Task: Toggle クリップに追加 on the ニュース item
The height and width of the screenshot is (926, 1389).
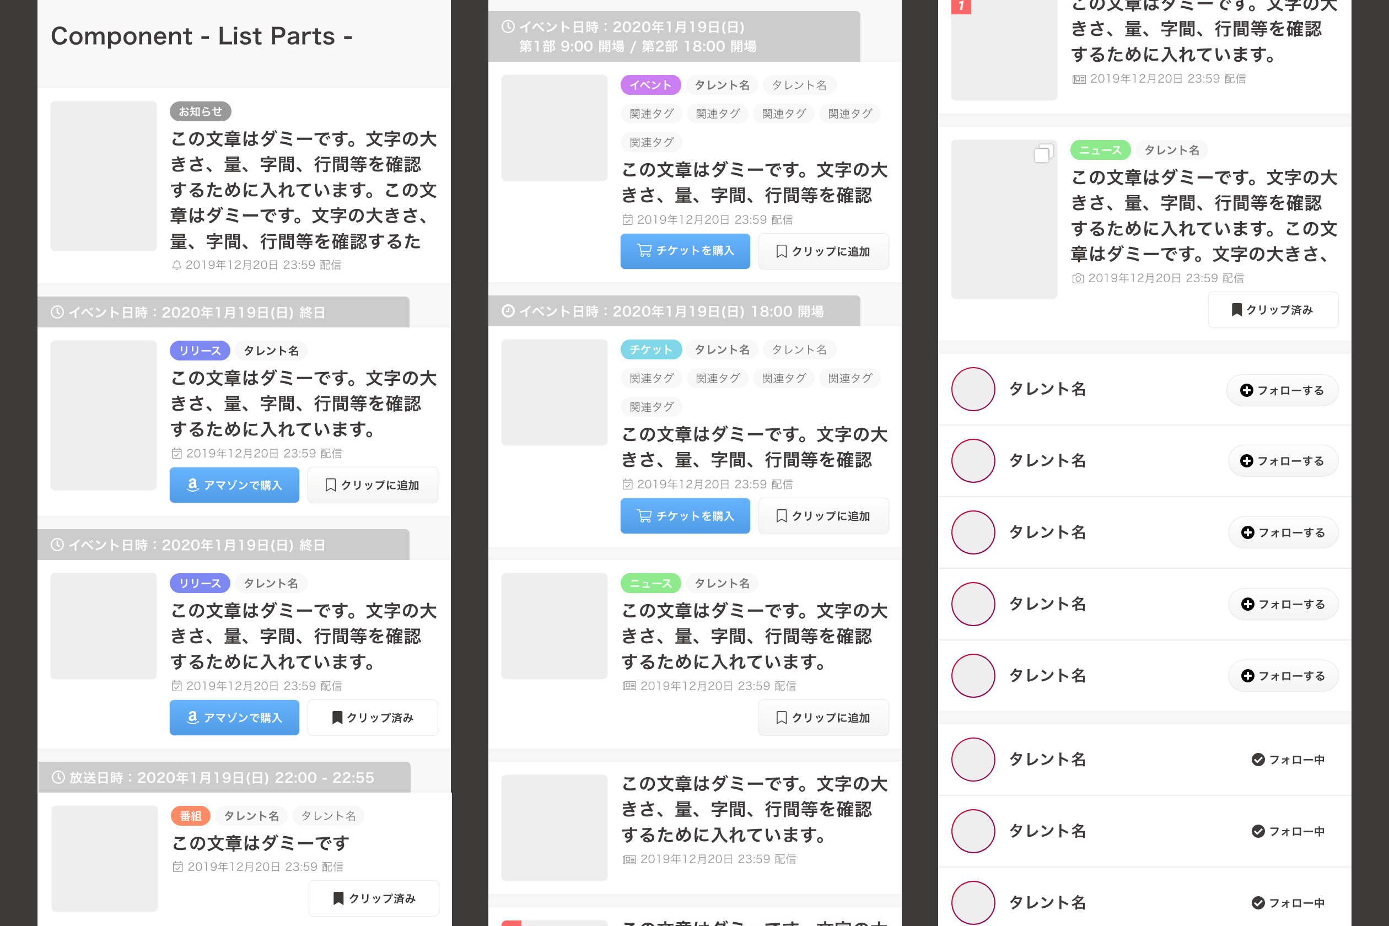Action: coord(823,717)
